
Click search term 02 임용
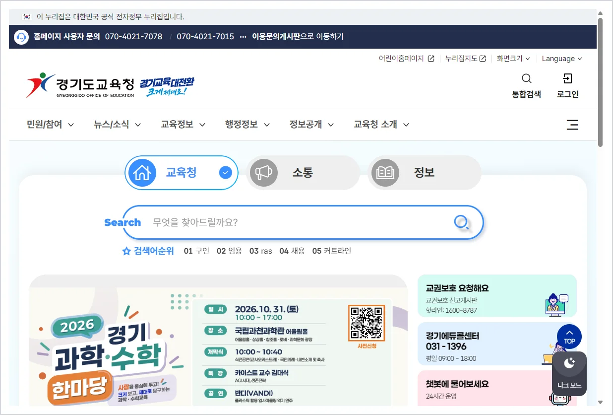coord(229,251)
